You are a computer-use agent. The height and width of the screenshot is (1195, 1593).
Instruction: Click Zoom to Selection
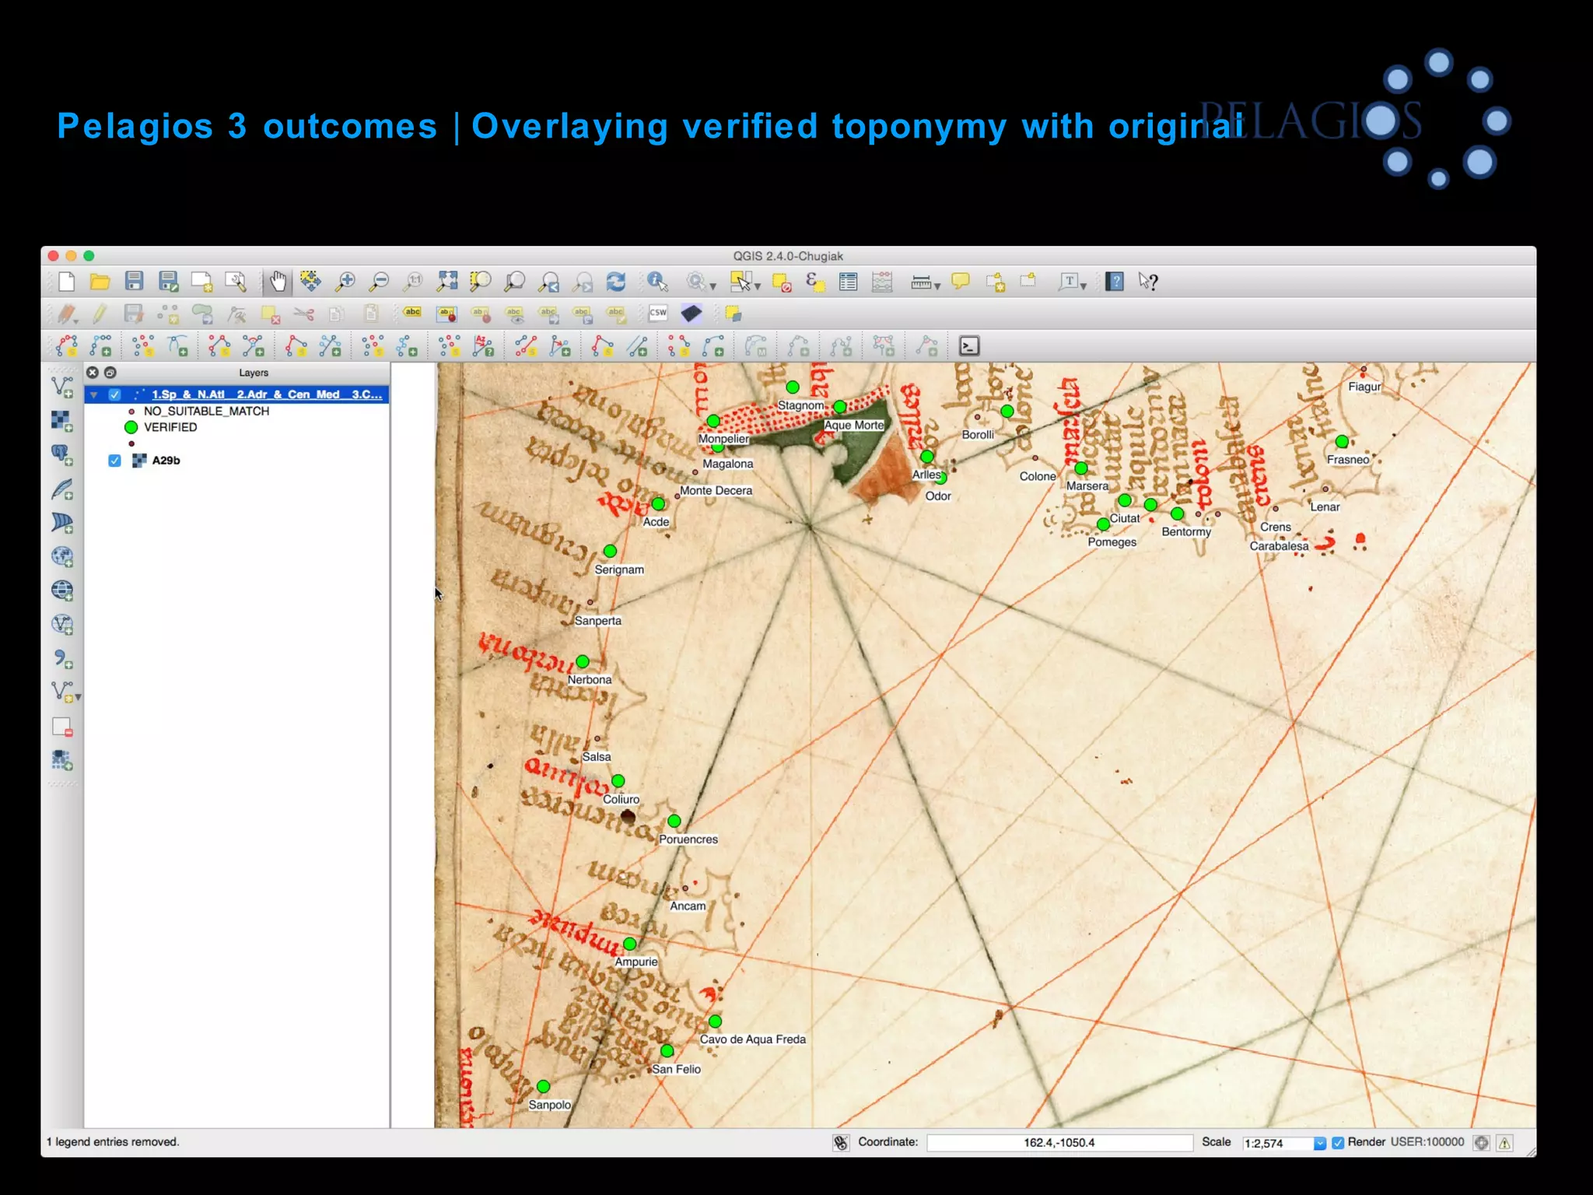(481, 282)
